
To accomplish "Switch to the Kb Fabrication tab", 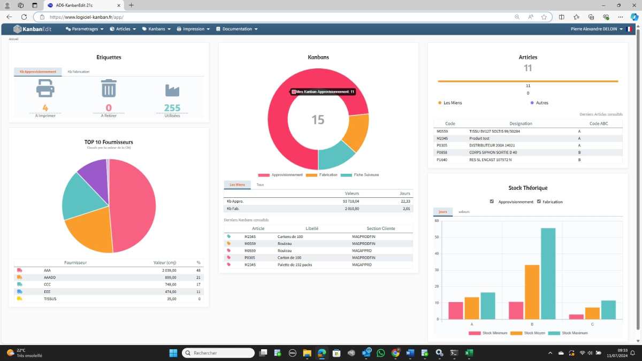I will [78, 72].
